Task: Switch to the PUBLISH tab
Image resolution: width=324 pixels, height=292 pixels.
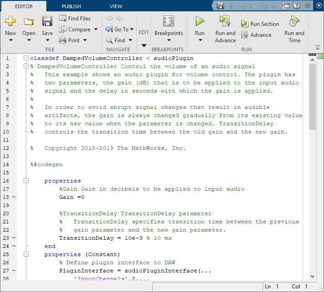Action: [x=71, y=6]
